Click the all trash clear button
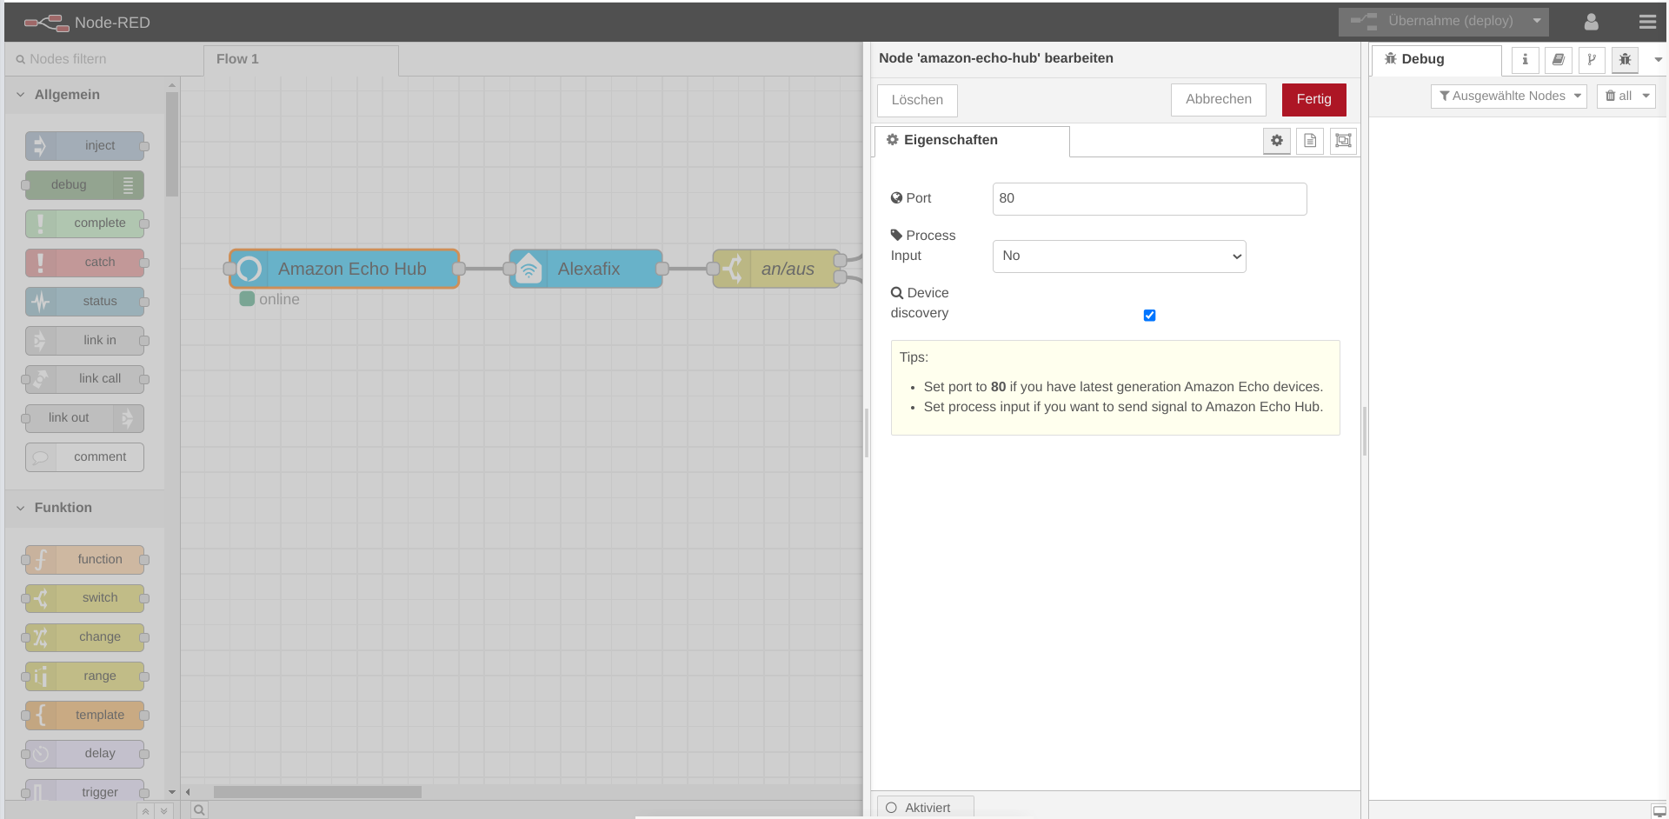Viewport: 1669px width, 819px height. 1618,97
